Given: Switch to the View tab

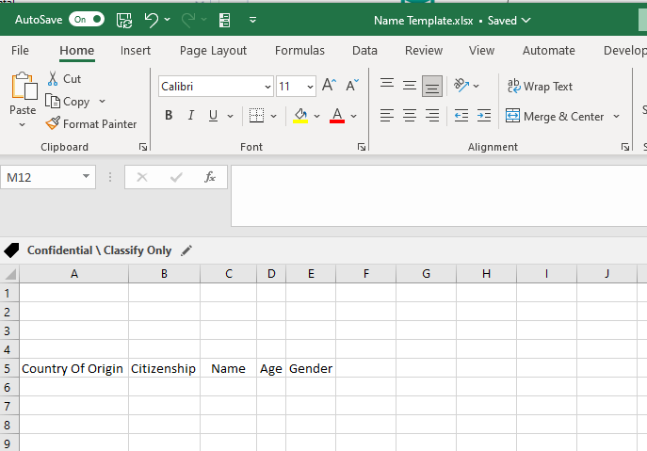Looking at the screenshot, I should (x=481, y=50).
